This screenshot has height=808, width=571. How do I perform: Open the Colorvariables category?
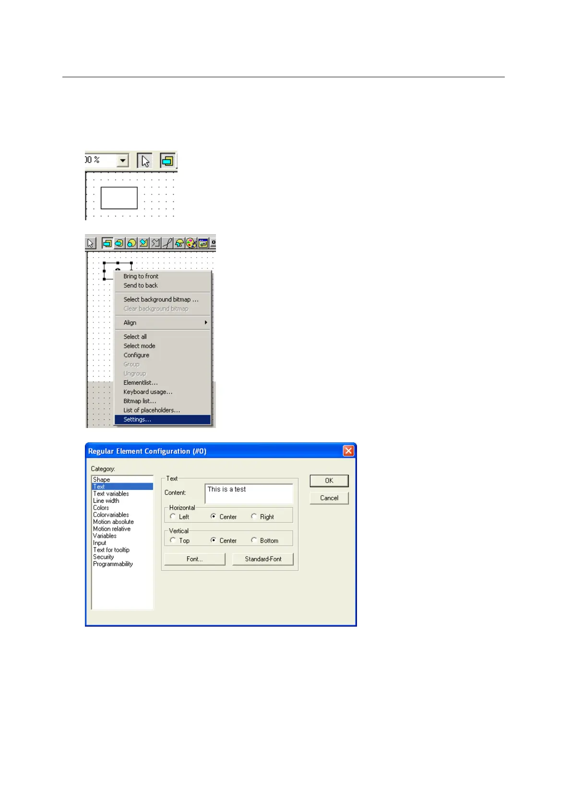(x=122, y=515)
